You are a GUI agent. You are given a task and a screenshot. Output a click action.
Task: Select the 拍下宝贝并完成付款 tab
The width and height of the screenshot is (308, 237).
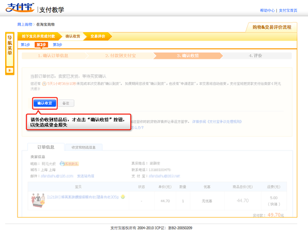40,36
